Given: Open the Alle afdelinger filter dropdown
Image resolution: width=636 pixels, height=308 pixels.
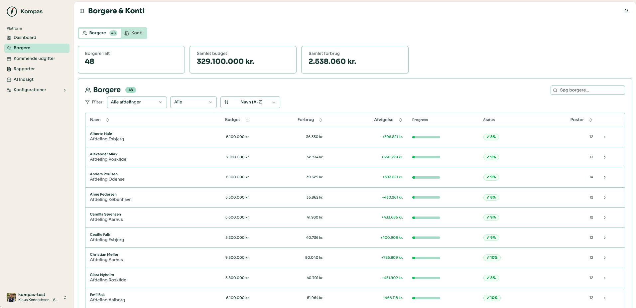Looking at the screenshot, I should 137,102.
